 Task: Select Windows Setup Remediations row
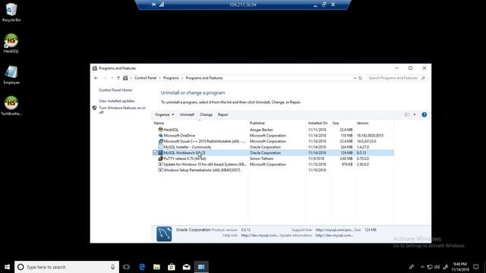[273, 170]
